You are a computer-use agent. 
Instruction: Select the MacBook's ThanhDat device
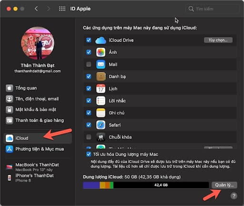pyautogui.click(x=38, y=167)
